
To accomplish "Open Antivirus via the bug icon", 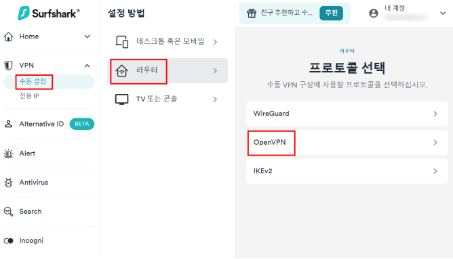I will [x=8, y=183].
